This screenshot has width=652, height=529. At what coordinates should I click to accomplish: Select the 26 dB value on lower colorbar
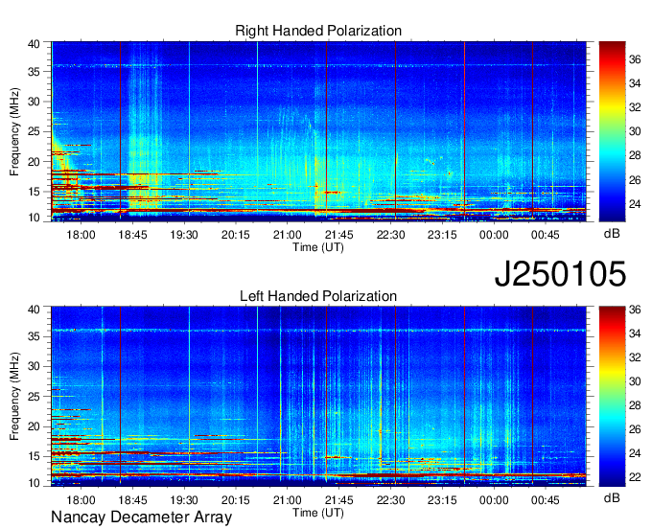[635, 429]
